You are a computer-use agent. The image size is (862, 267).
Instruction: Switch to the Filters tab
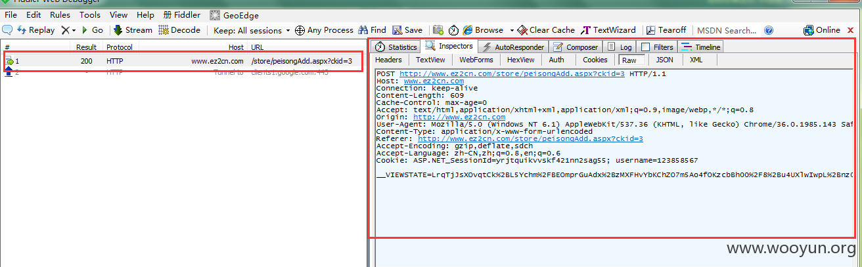(658, 47)
